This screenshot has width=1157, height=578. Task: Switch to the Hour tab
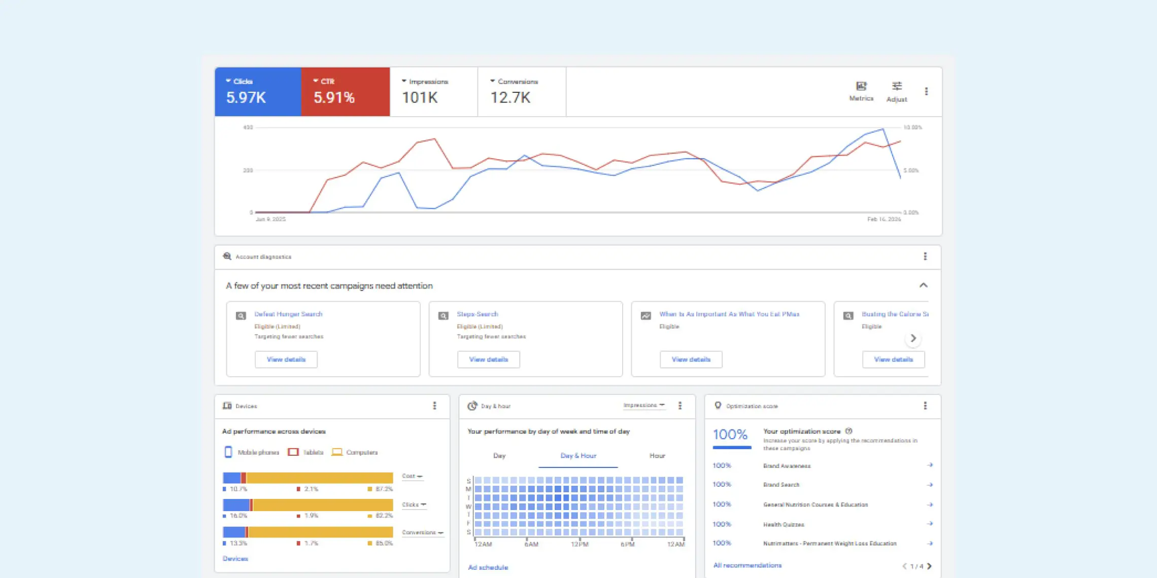(x=657, y=456)
